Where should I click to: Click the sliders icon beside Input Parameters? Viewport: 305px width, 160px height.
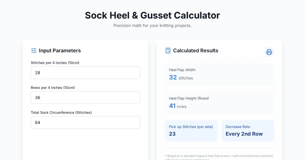coord(34,51)
